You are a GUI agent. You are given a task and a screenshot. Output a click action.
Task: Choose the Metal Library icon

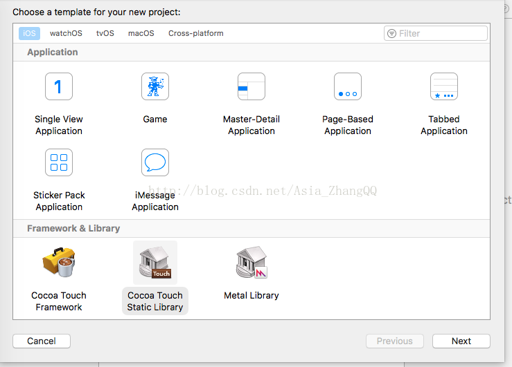(x=251, y=263)
